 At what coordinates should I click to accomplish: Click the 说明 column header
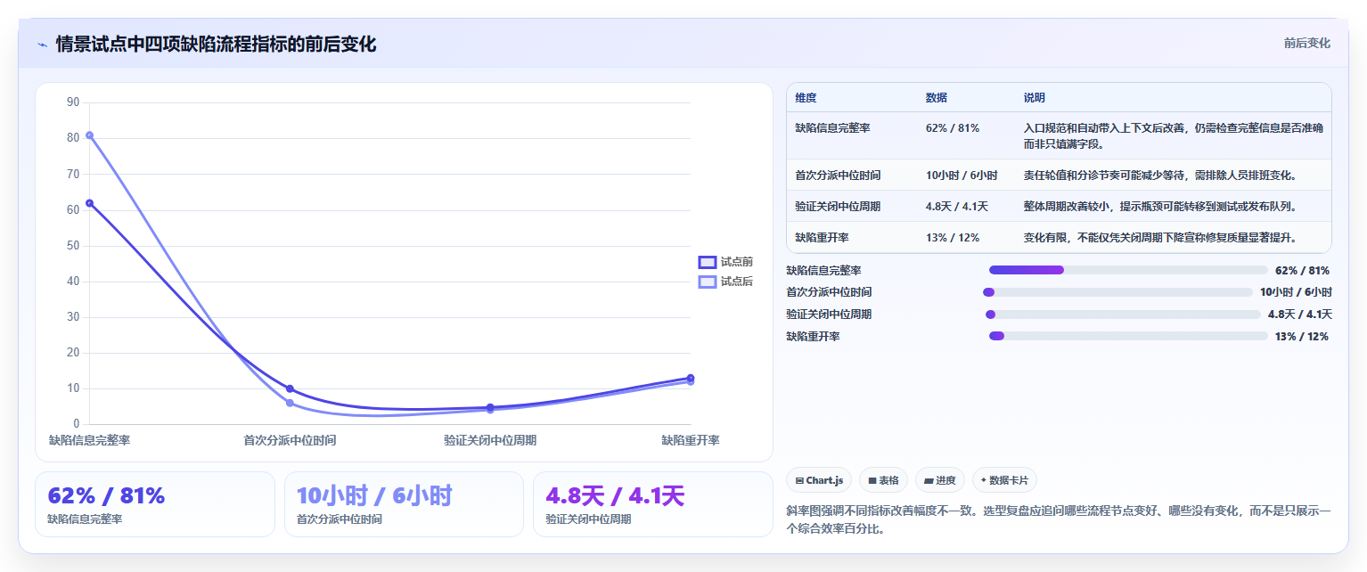pos(1035,98)
